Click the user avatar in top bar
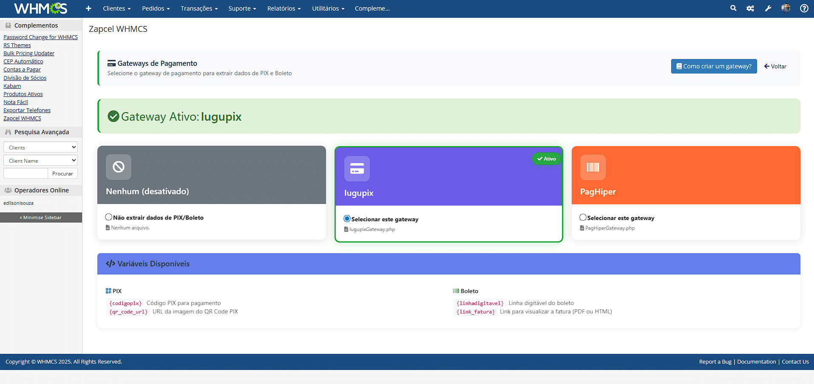This screenshot has height=384, width=814. coord(786,8)
